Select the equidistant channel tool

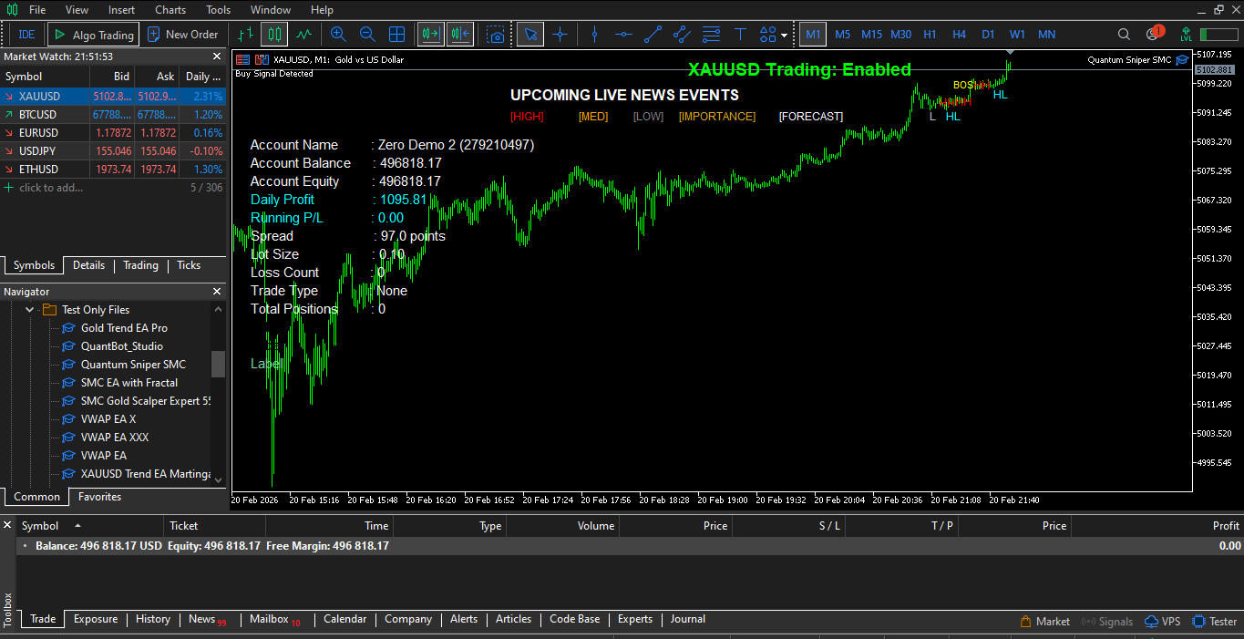point(682,35)
